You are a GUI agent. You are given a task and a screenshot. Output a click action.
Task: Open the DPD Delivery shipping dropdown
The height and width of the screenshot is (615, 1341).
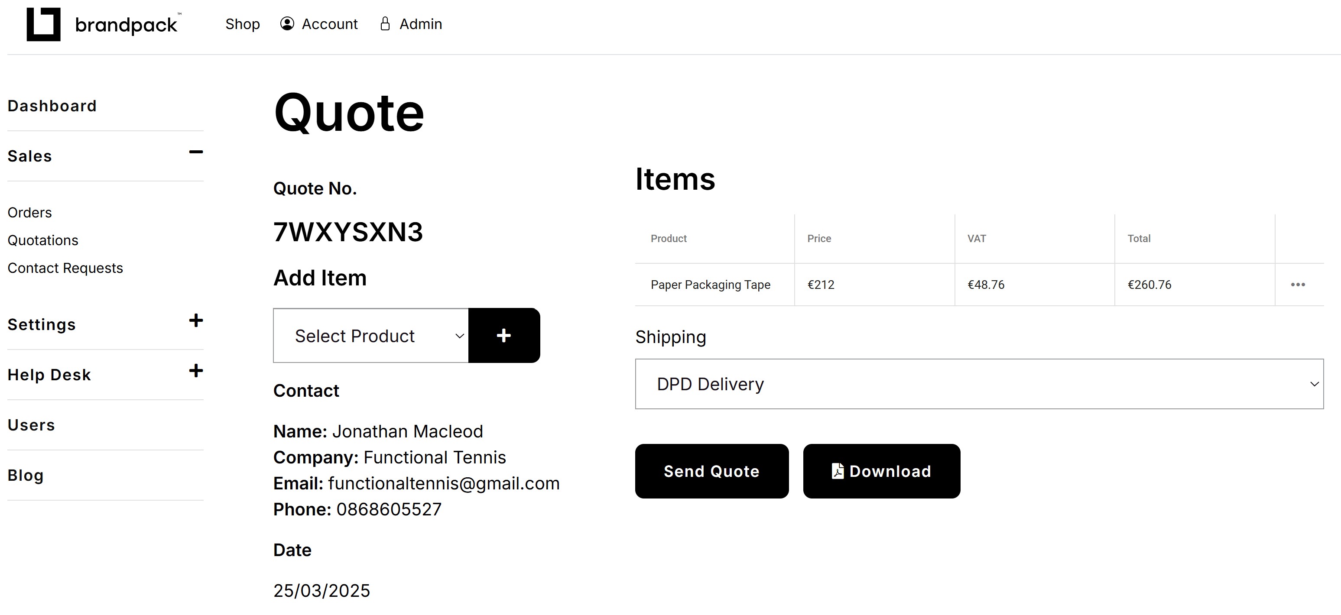pyautogui.click(x=979, y=384)
